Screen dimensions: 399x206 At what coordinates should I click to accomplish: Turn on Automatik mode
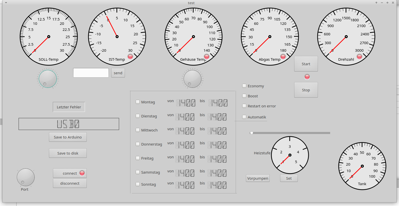[x=244, y=117]
